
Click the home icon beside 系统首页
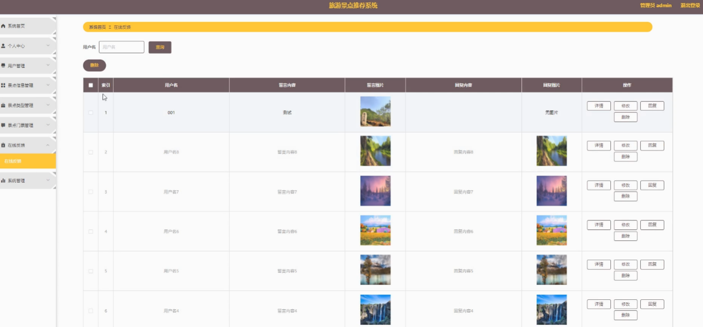(3, 26)
